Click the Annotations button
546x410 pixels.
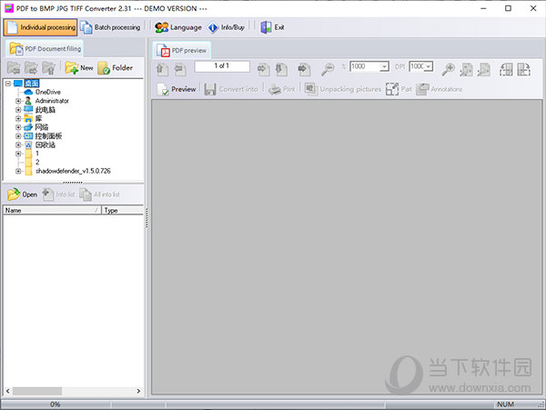(x=440, y=89)
